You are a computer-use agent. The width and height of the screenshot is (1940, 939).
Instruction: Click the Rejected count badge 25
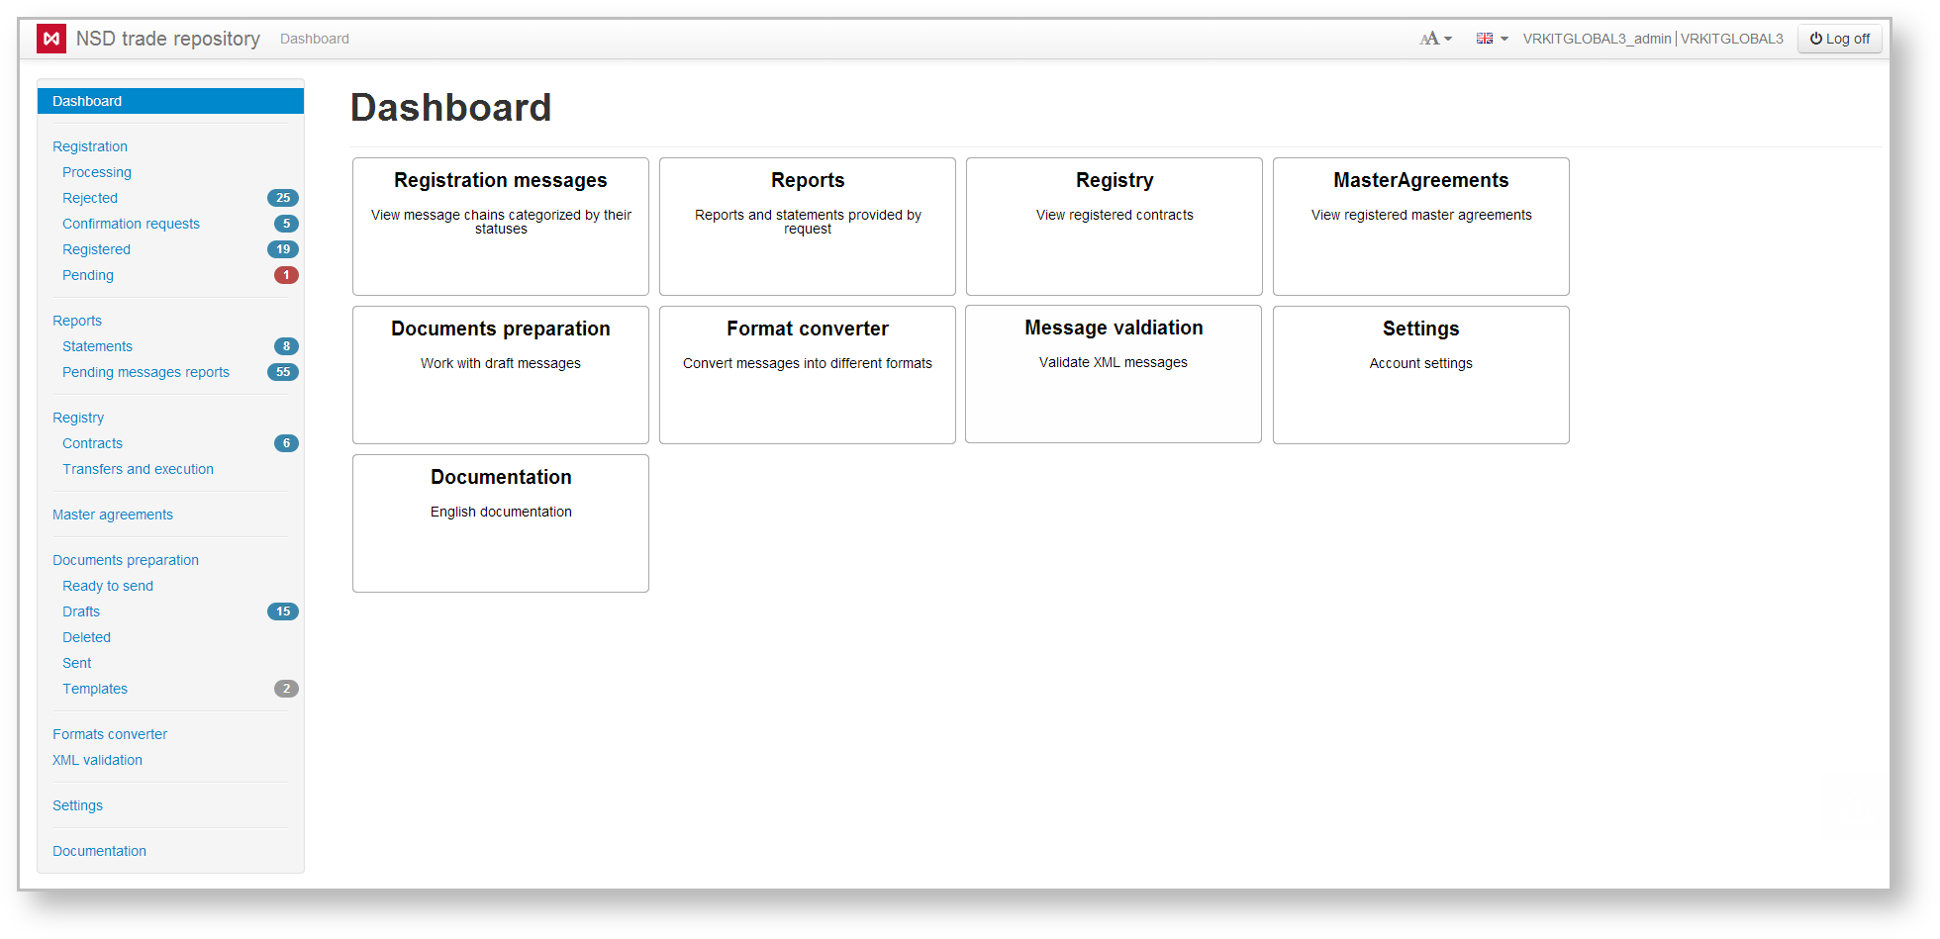click(283, 198)
